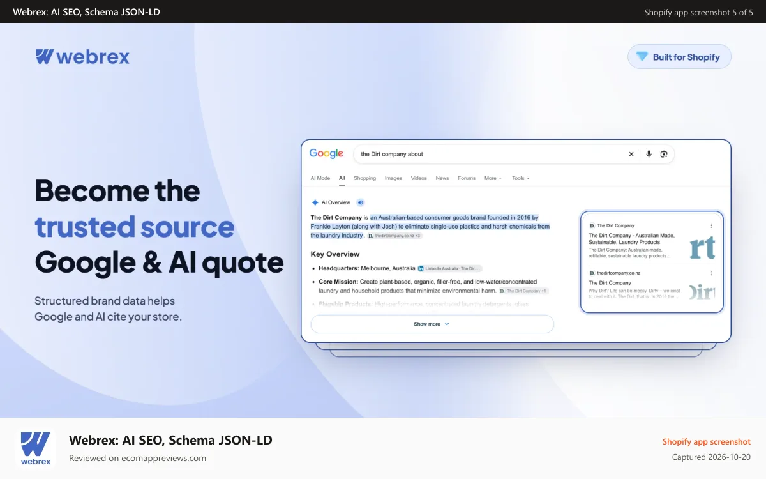
Task: Click the Google logo in the search mockup
Action: 326,154
